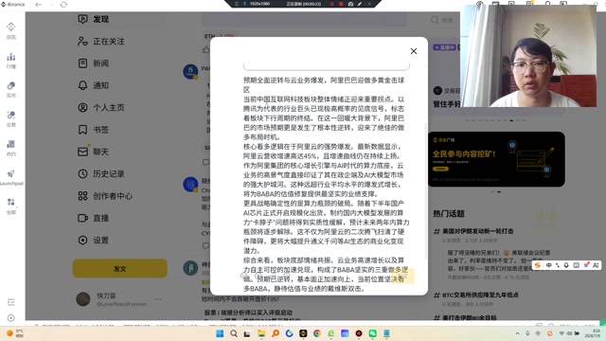The image size is (606, 341).
Task: Expand the system tray hidden icons chevron
Action: [518, 333]
